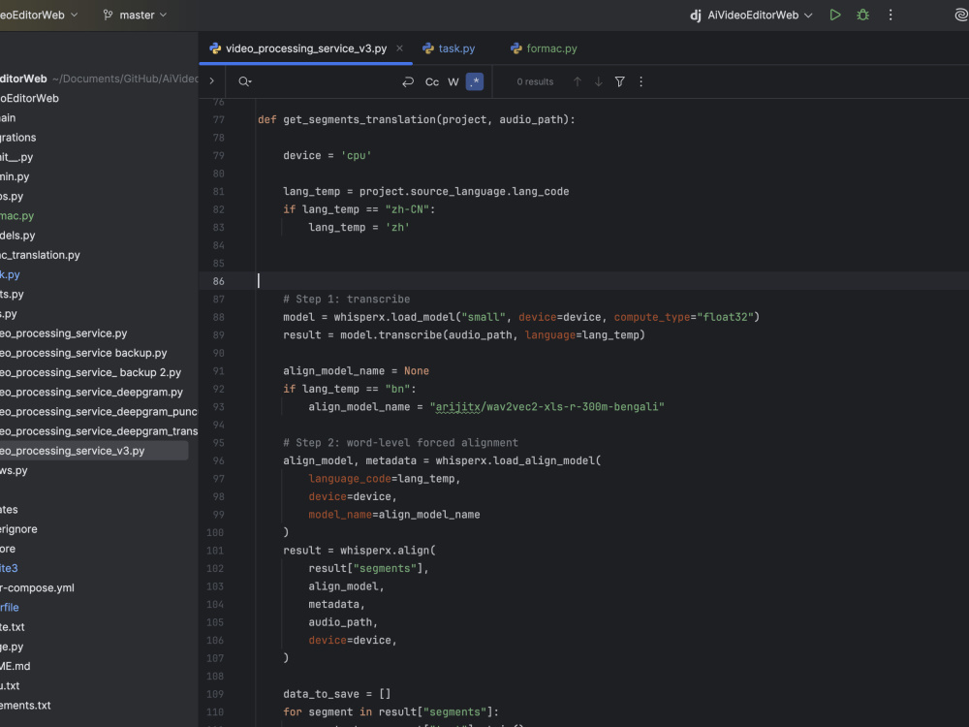The width and height of the screenshot is (969, 727).
Task: Open models.py in project tree
Action: (17, 236)
